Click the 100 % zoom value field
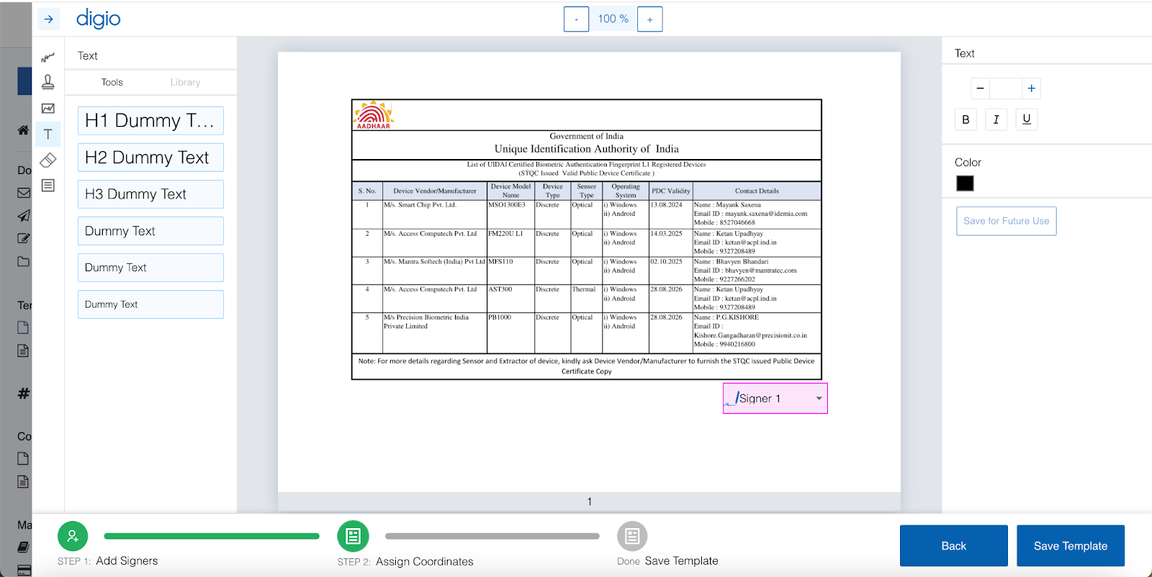The height and width of the screenshot is (577, 1152). pyautogui.click(x=613, y=19)
